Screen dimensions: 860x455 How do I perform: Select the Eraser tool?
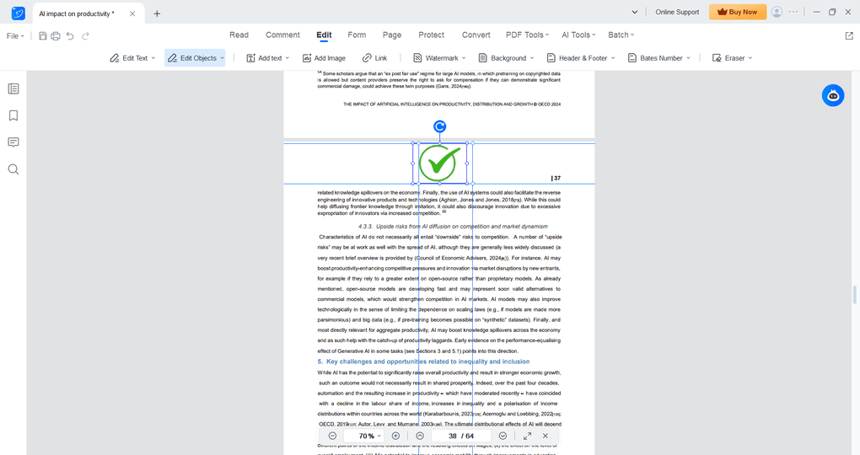click(728, 58)
